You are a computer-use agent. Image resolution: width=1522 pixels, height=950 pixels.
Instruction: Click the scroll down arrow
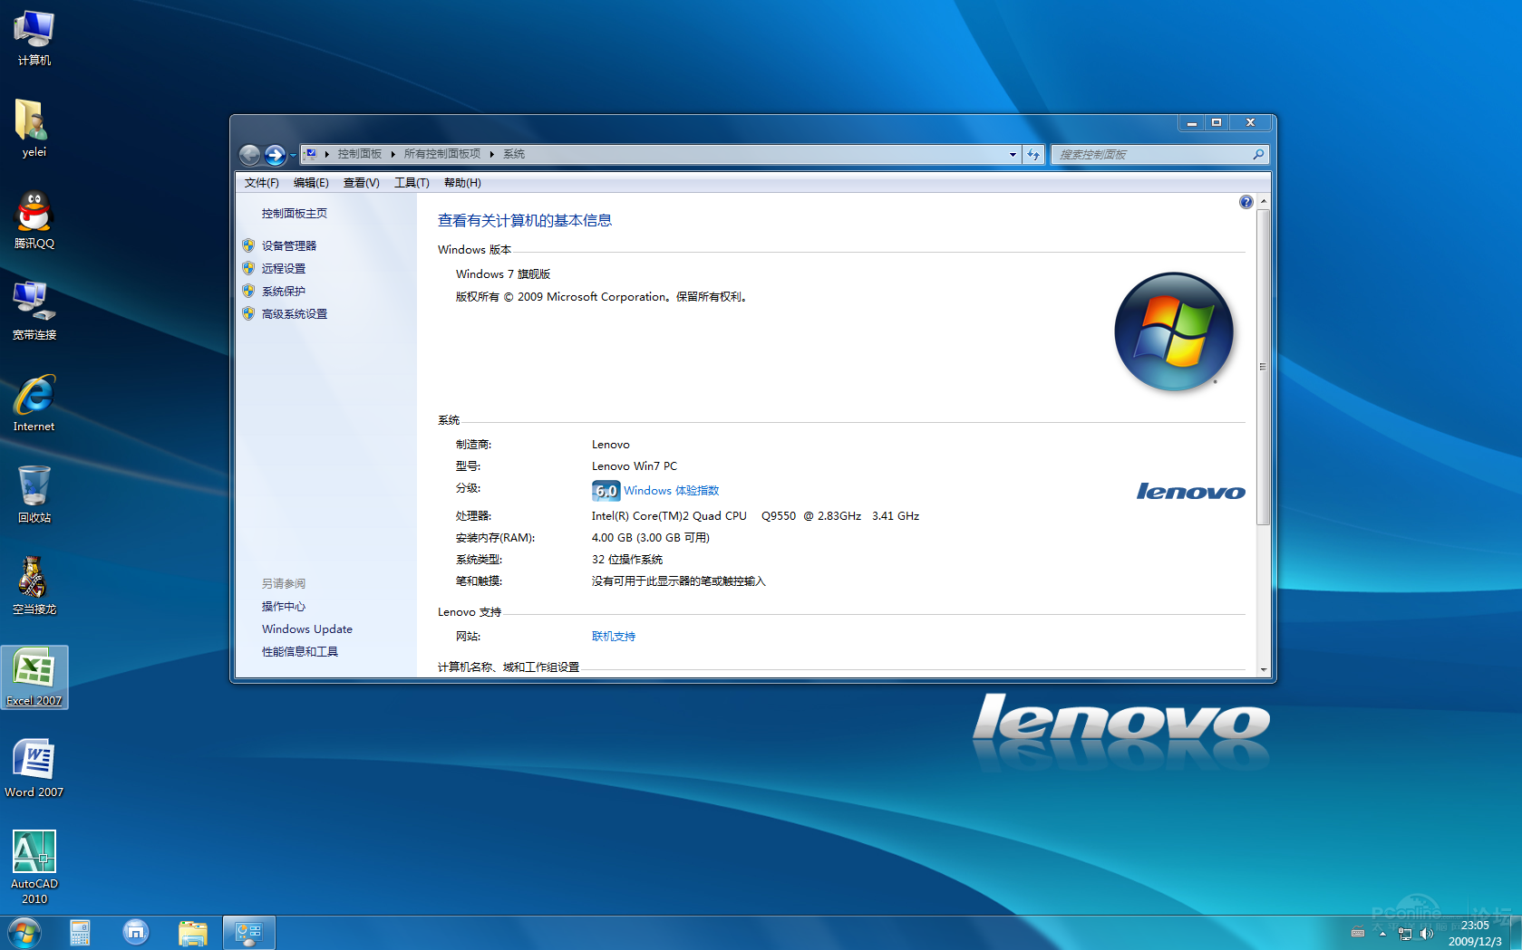point(1264,669)
